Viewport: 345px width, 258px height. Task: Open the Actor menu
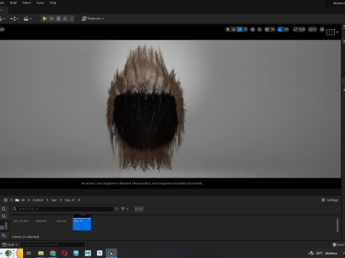coord(40,3)
